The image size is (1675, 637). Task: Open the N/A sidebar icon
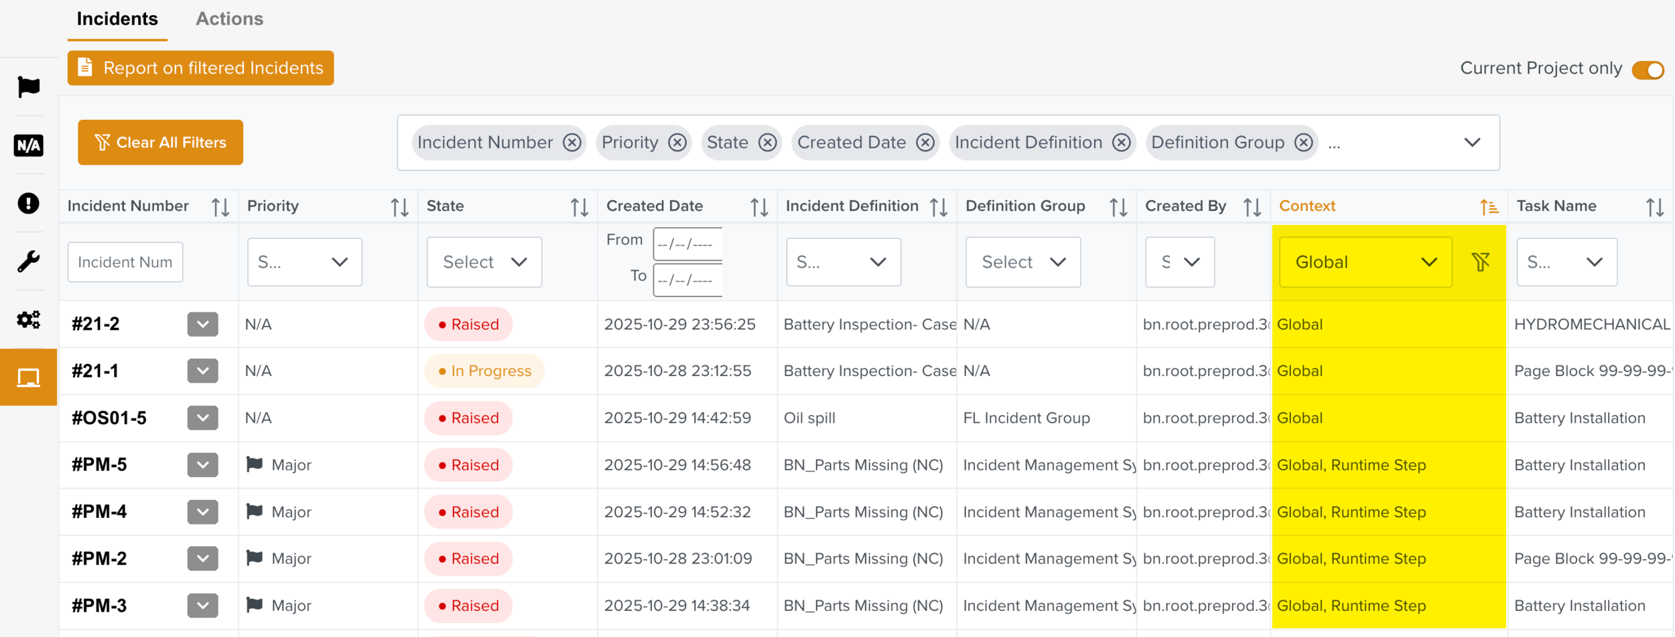28,145
